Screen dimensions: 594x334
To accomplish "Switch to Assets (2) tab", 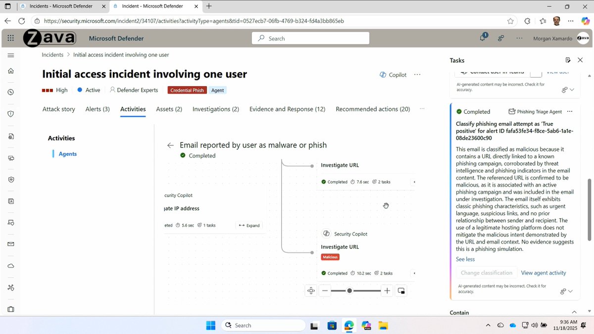I will (169, 109).
